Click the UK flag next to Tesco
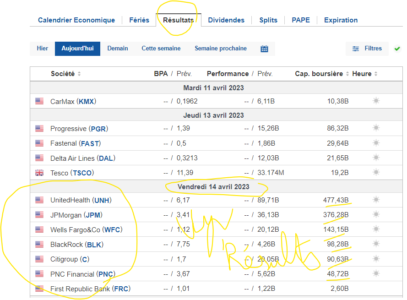Screen dimensions: 407x300 tap(39, 173)
